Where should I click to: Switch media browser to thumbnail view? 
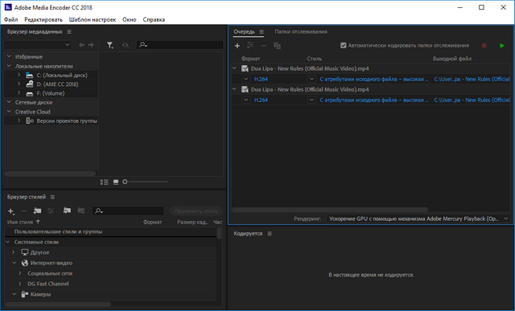116,182
